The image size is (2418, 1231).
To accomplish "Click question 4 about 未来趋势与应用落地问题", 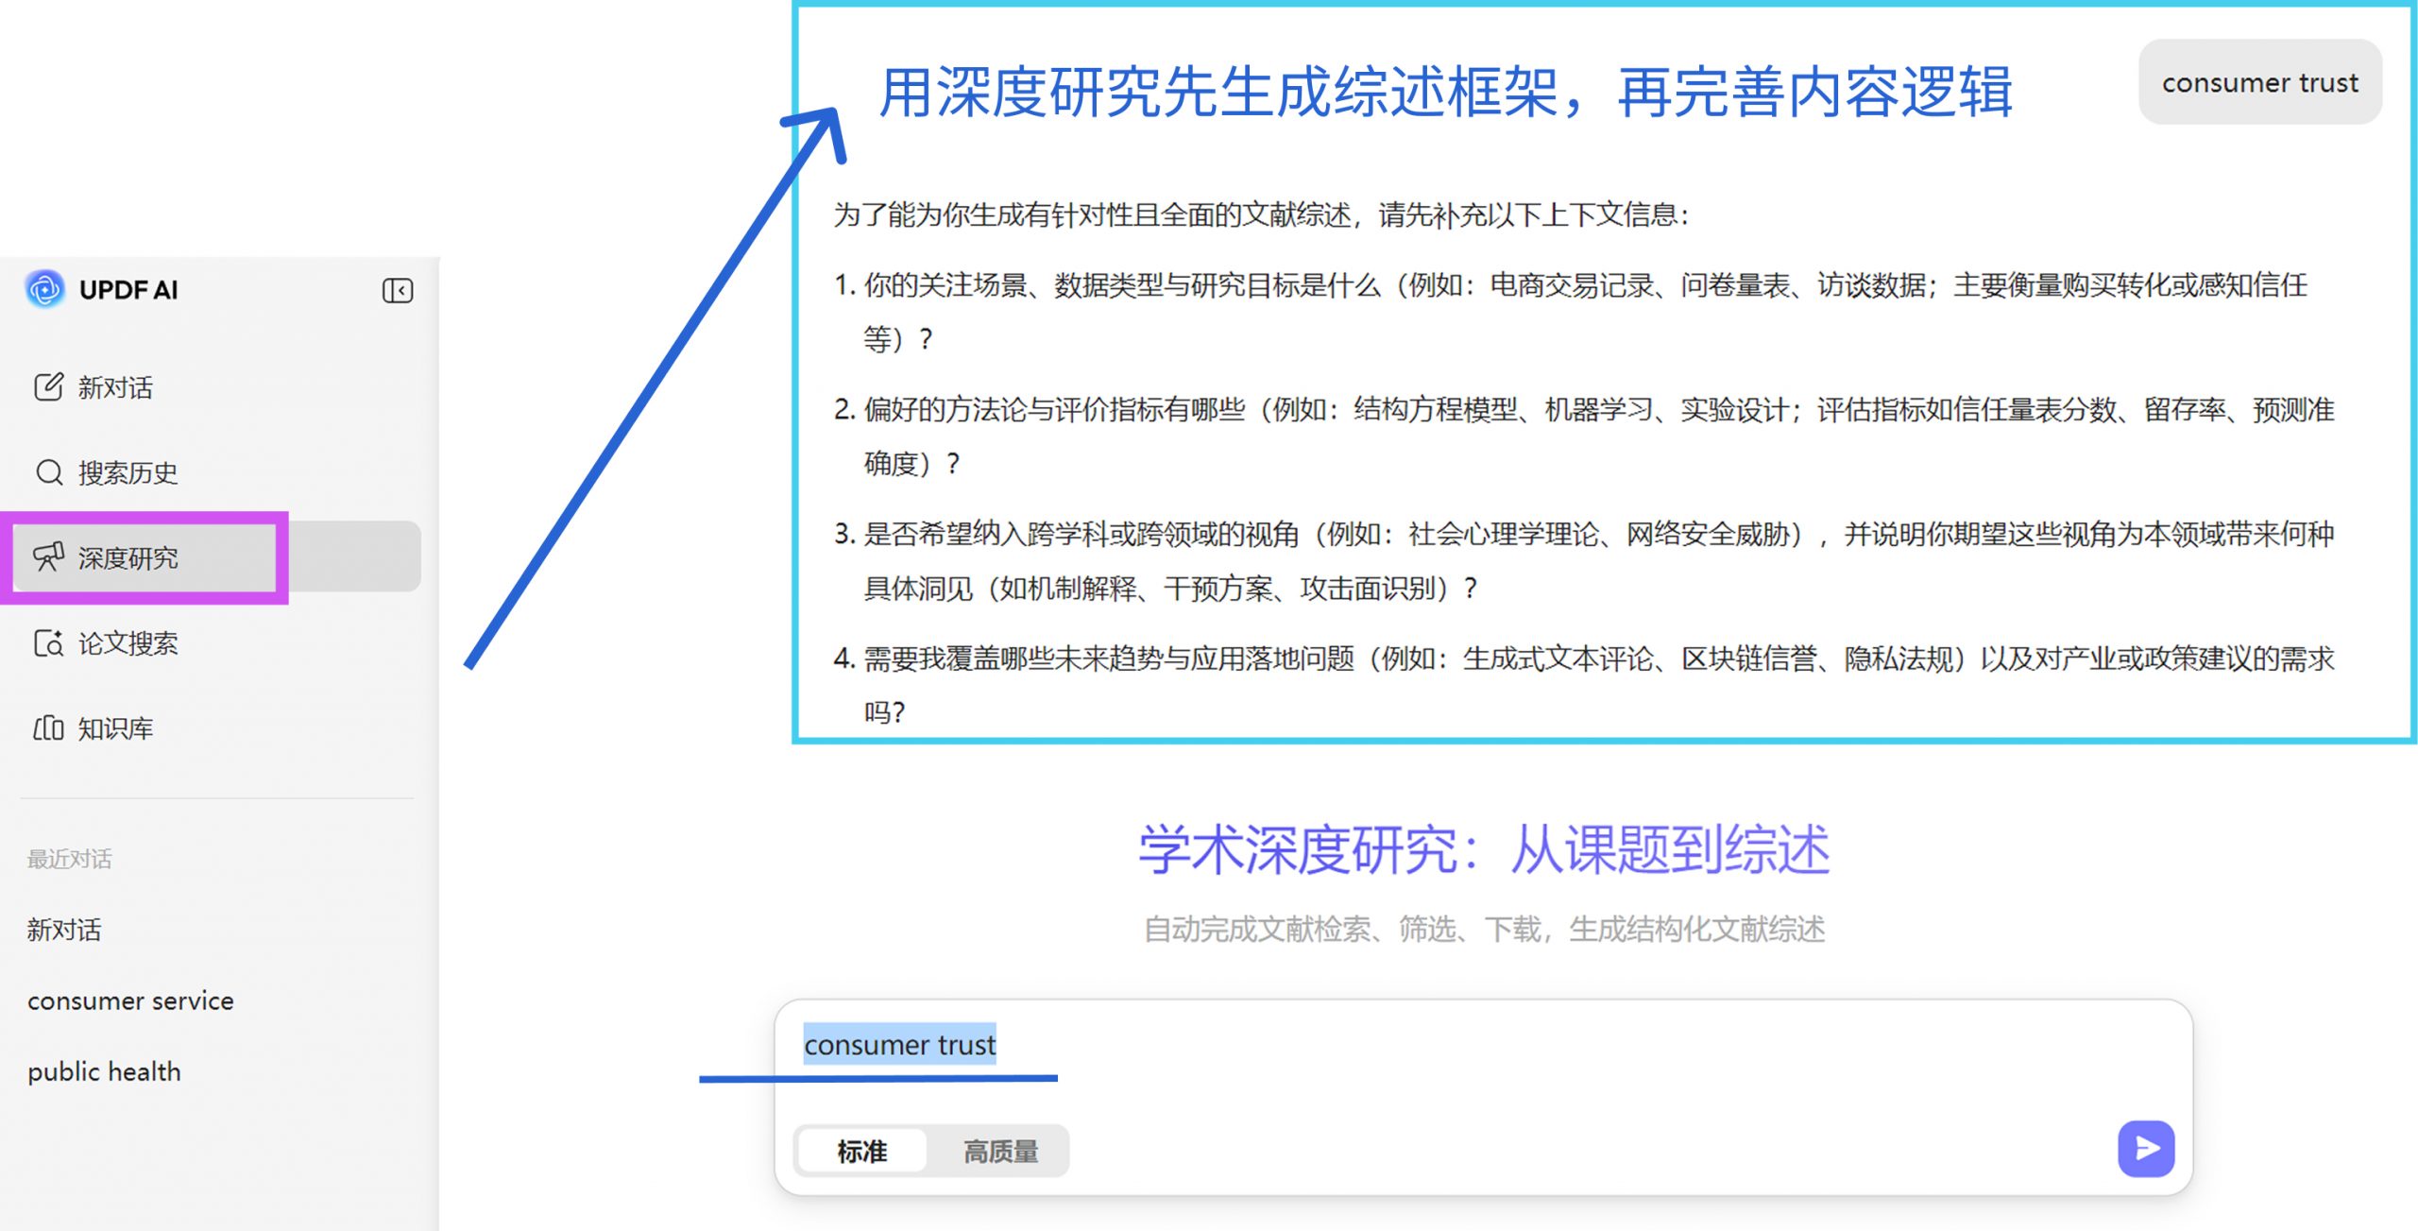I will coord(1584,684).
